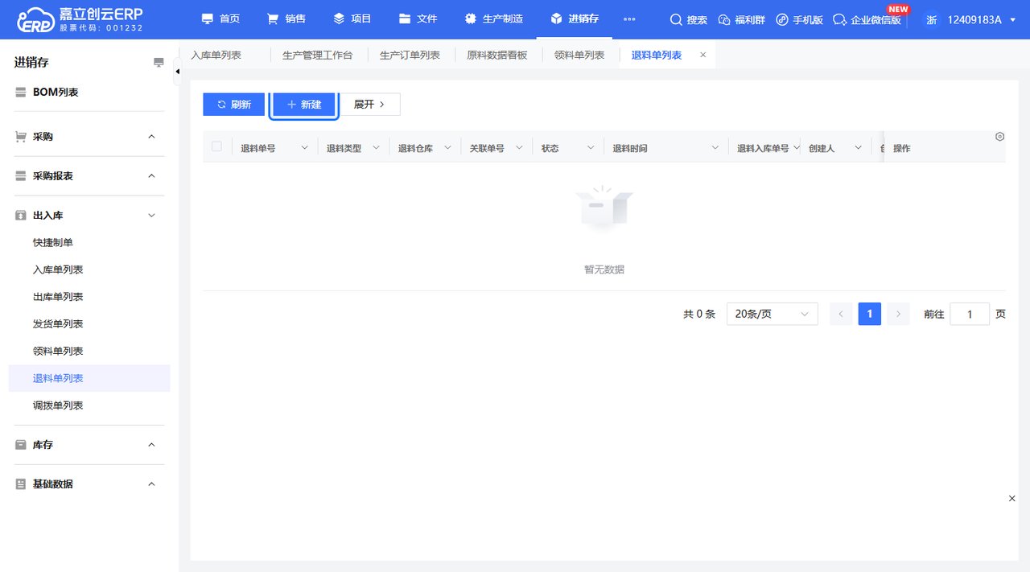Click the 前往 page number input
Viewport: 1030px width, 572px height.
coord(970,314)
